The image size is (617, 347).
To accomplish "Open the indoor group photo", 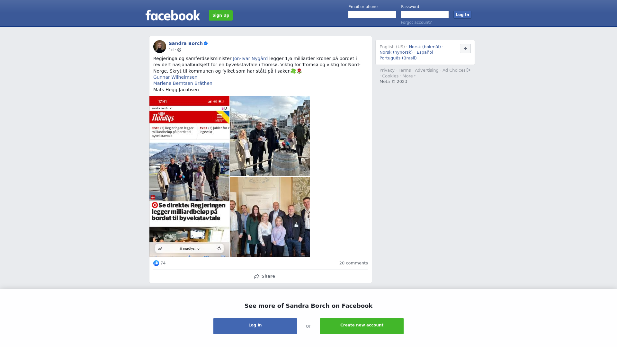I will [x=270, y=217].
